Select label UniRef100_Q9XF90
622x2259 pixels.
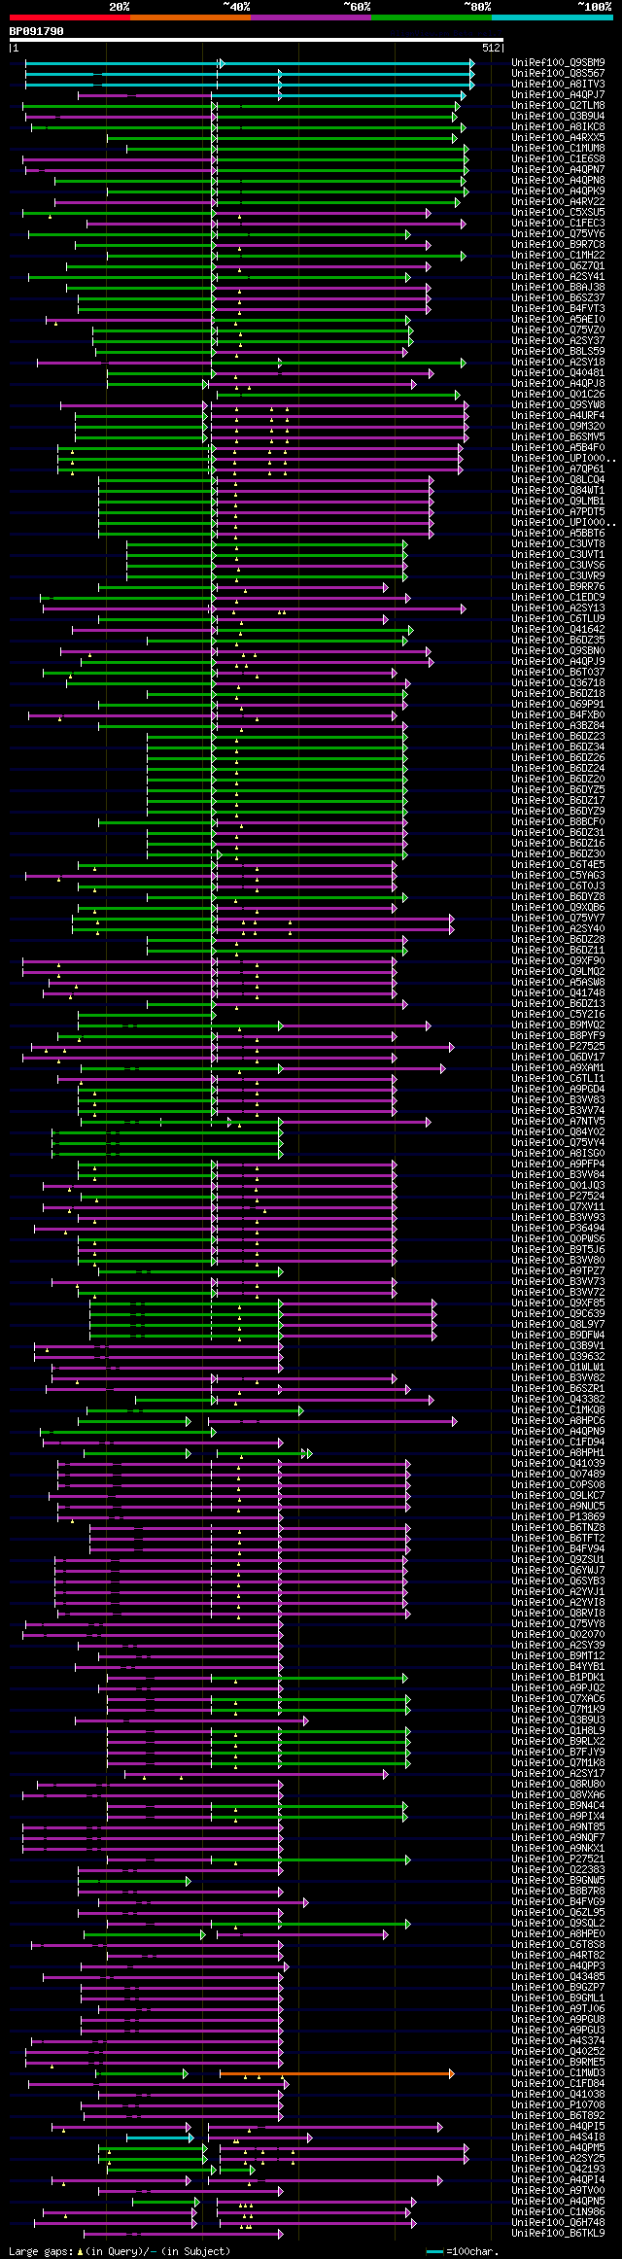coord(558,961)
